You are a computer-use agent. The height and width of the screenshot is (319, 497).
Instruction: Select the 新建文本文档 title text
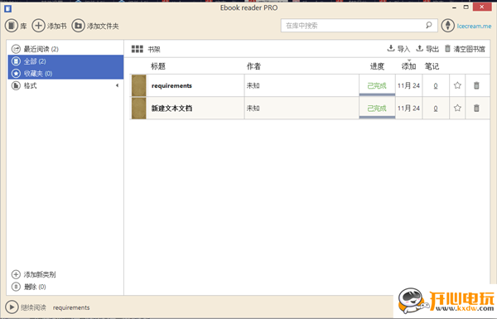tap(171, 109)
